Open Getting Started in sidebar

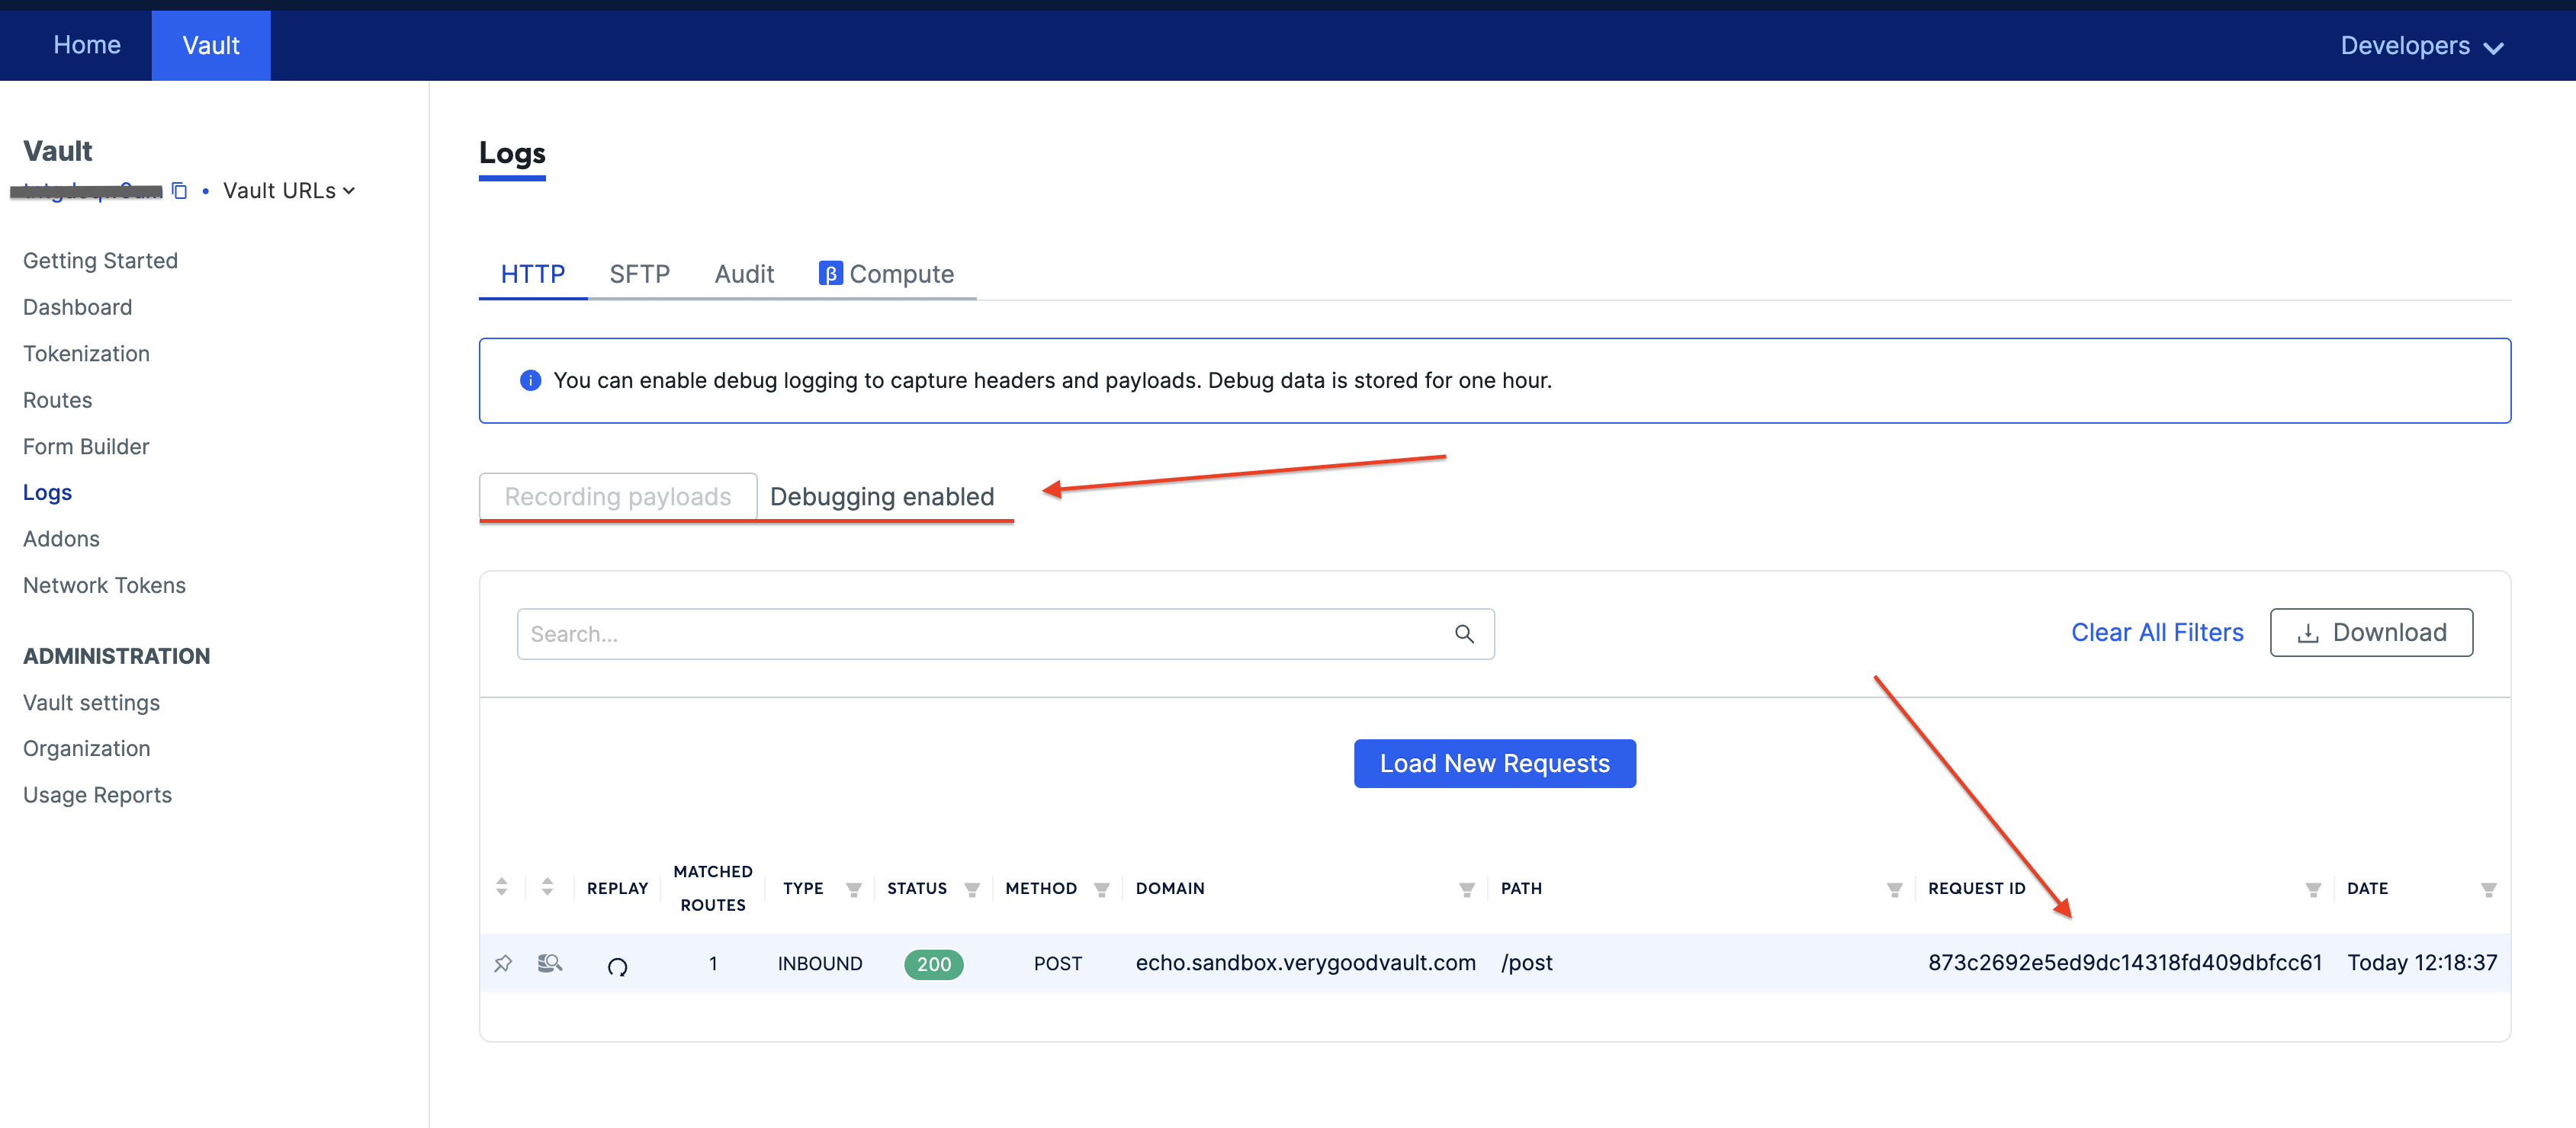(x=100, y=261)
